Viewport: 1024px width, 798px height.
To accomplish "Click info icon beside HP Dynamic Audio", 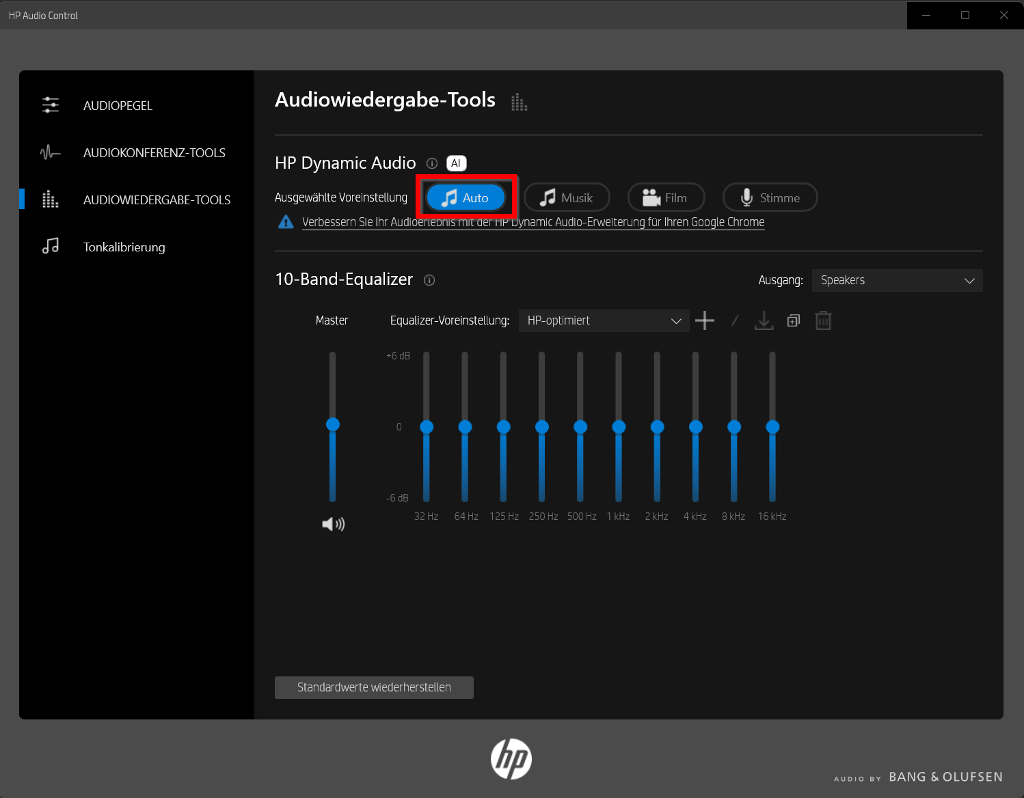I will (432, 163).
